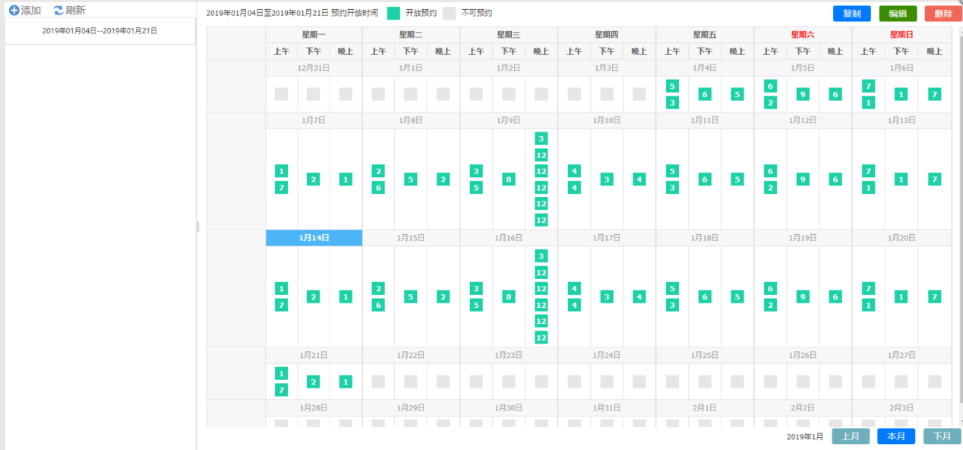Go to previous month with 上月

[851, 436]
